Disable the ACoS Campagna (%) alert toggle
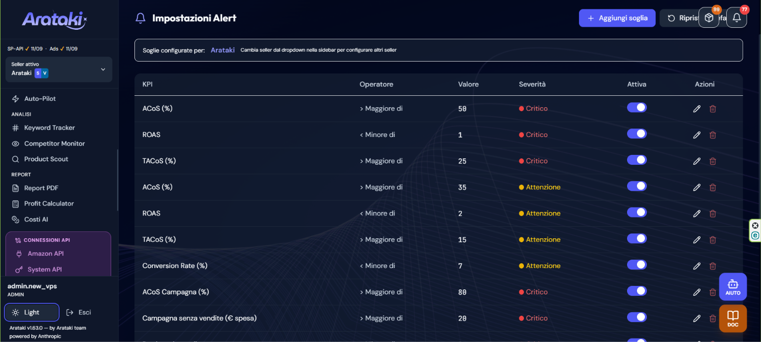 [637, 291]
